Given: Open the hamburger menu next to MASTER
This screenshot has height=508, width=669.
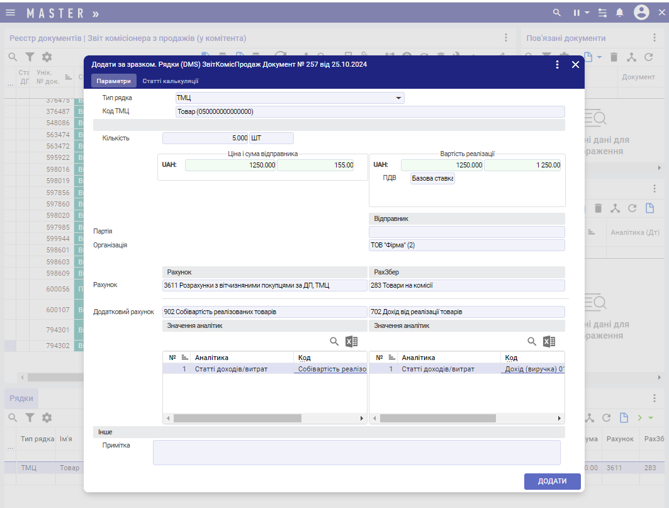Looking at the screenshot, I should pyautogui.click(x=11, y=13).
